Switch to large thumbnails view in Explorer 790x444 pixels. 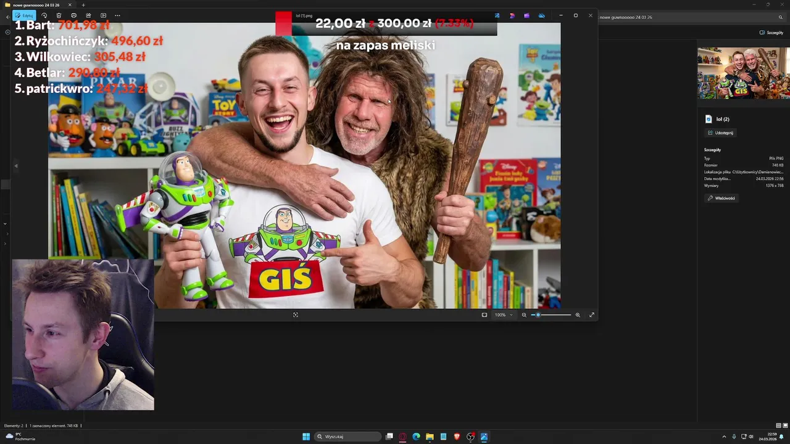click(785, 425)
